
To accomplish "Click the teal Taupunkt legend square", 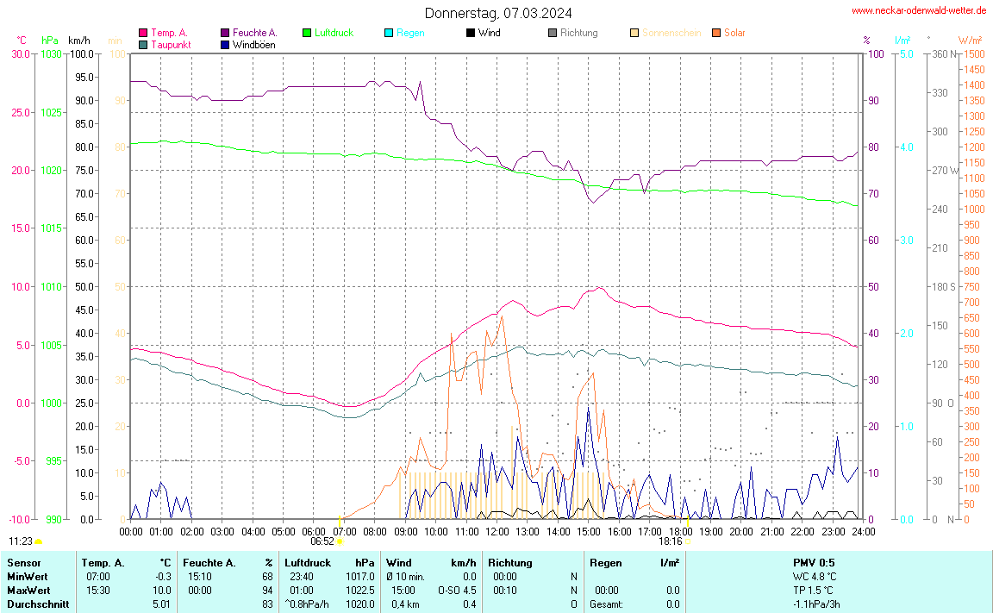I will tap(143, 44).
